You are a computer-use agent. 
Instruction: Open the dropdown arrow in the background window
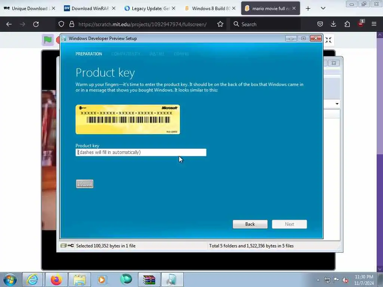pos(337,104)
